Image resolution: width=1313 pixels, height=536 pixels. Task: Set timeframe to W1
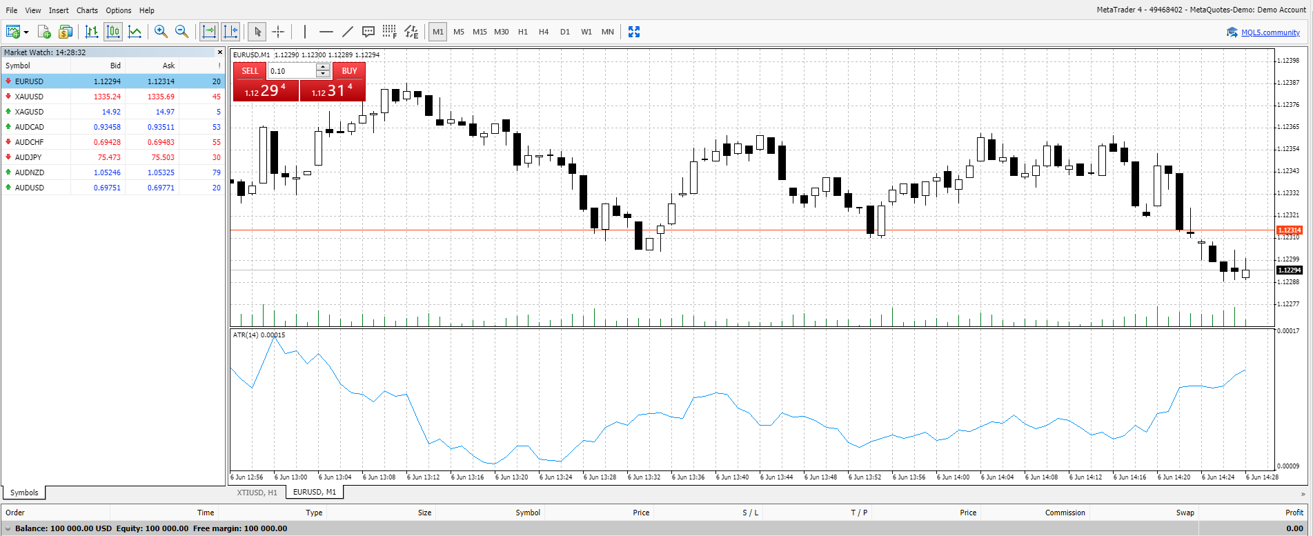tap(586, 32)
